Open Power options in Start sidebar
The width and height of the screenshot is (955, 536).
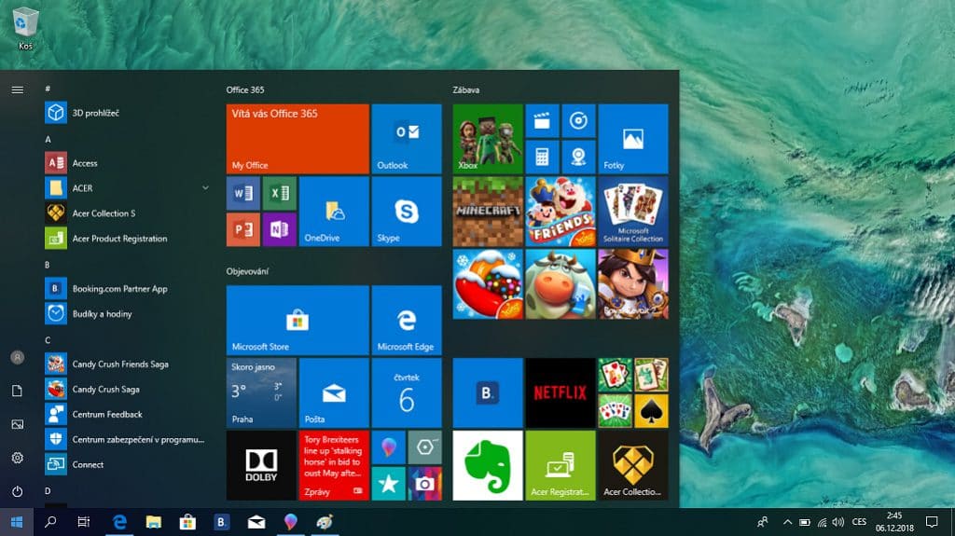click(17, 491)
